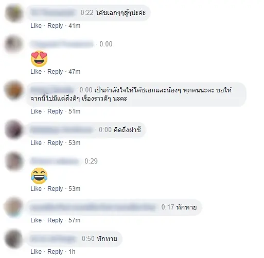Like the comment posted 41m ago

[36, 26]
